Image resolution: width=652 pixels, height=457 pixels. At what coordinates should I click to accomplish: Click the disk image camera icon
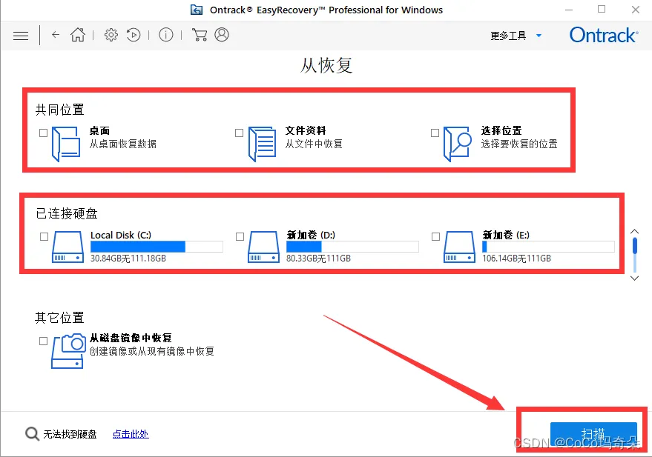68,351
